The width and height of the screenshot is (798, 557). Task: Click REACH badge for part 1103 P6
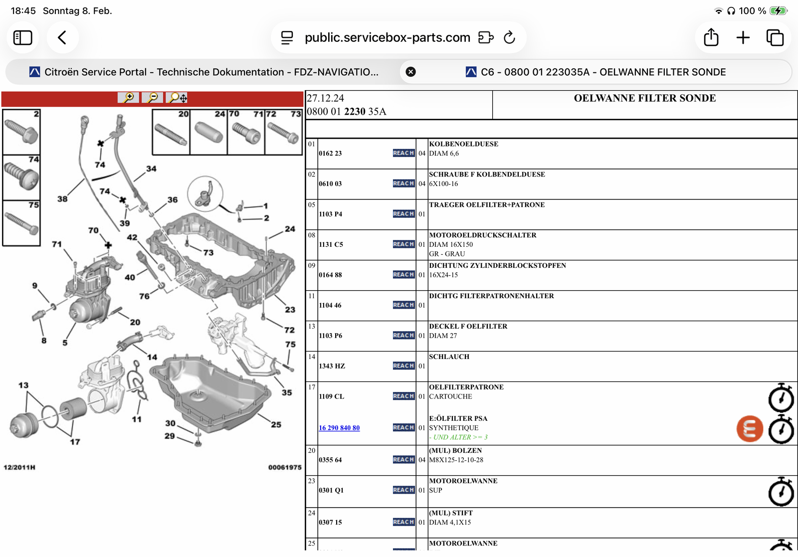click(x=403, y=336)
